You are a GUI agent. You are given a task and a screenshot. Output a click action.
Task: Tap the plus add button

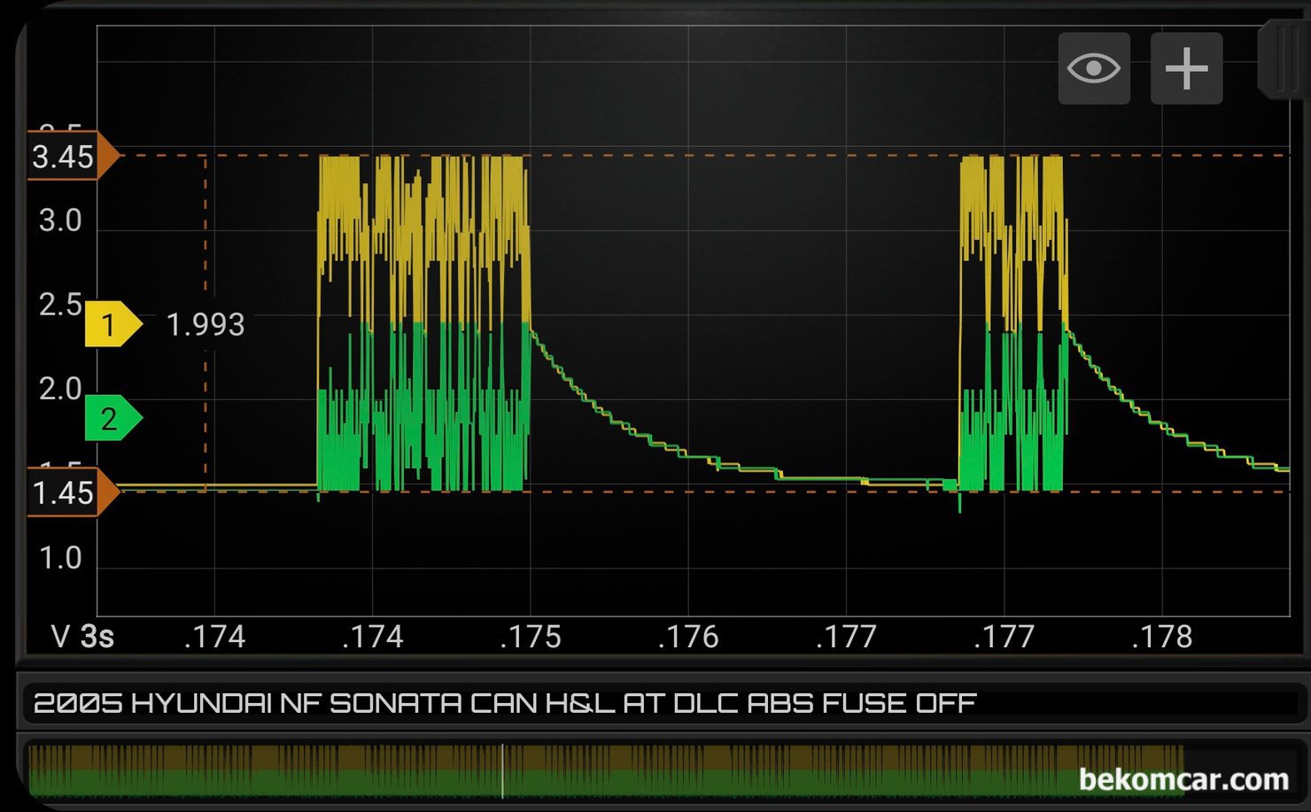(1186, 68)
